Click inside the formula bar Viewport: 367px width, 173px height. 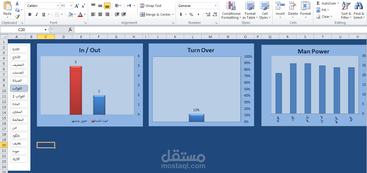pyautogui.click(x=220, y=30)
